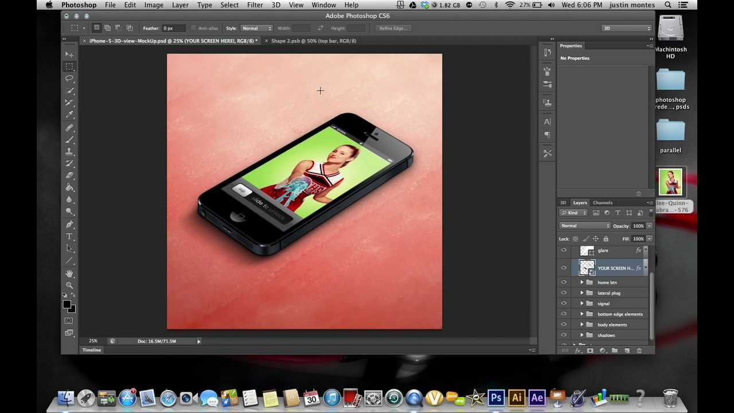Select the Rectangular Marquee tool in toolbox

tap(69, 67)
